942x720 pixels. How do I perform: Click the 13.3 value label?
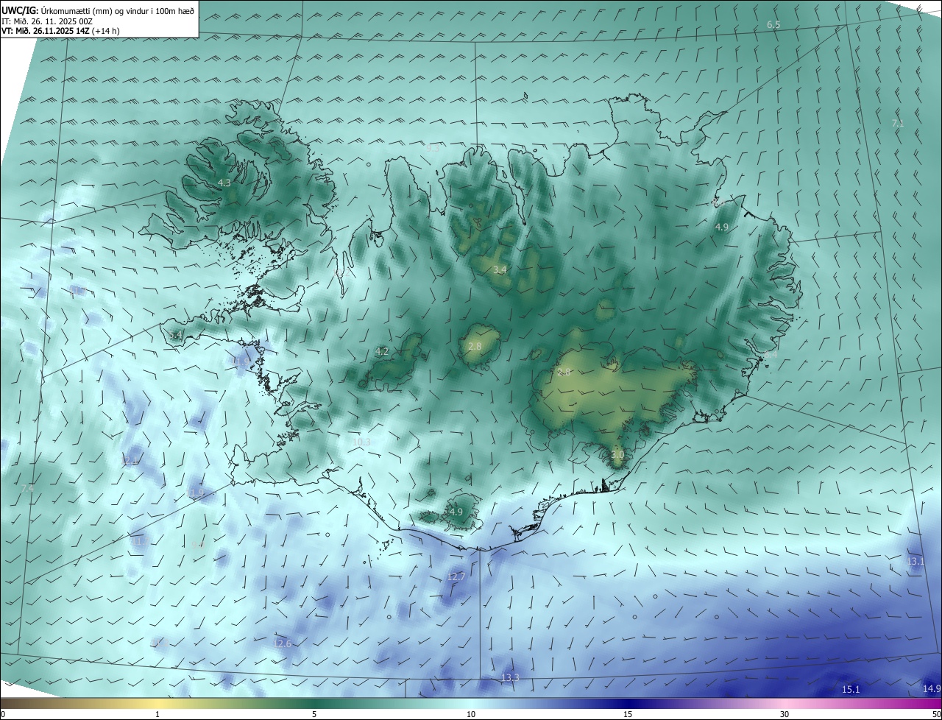[510, 677]
